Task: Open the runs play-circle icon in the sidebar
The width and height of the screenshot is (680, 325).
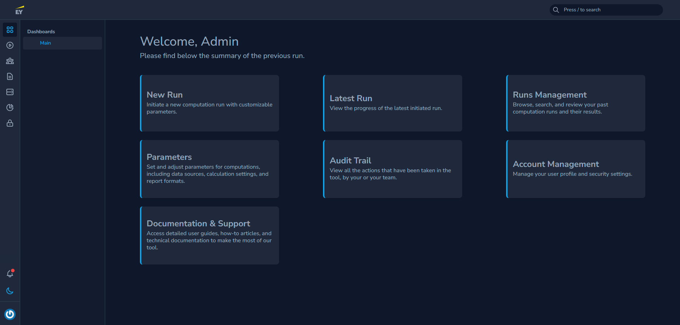Action: pos(10,45)
